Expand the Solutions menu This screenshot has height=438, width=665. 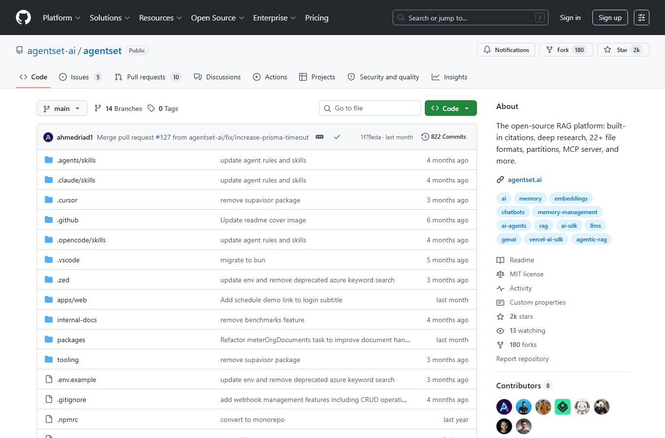point(110,18)
